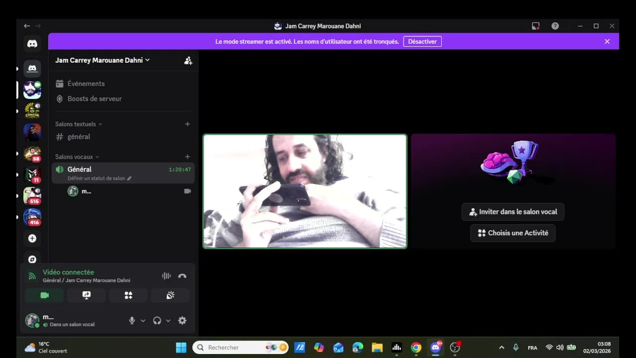Open Boosts de serveur item
This screenshot has height=358, width=636.
tap(123, 98)
